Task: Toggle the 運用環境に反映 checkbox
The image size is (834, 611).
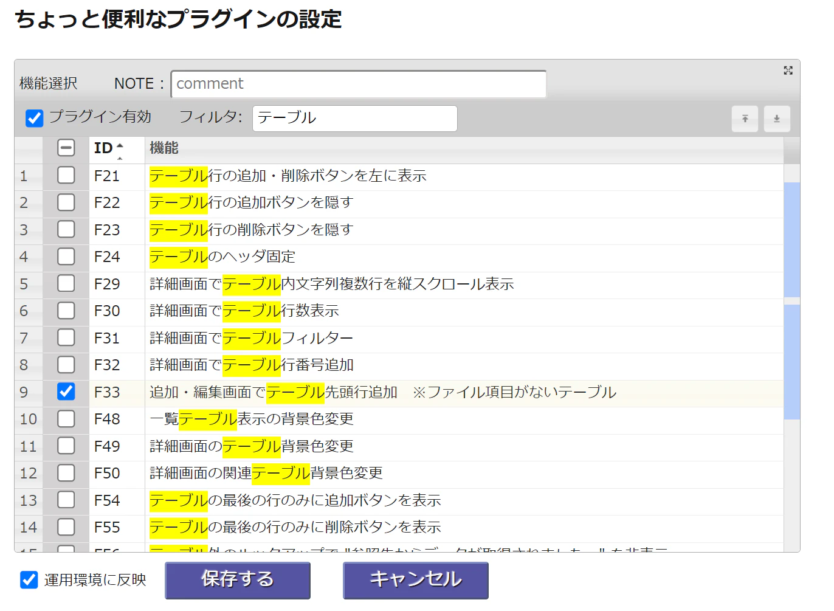Action: coord(29,580)
